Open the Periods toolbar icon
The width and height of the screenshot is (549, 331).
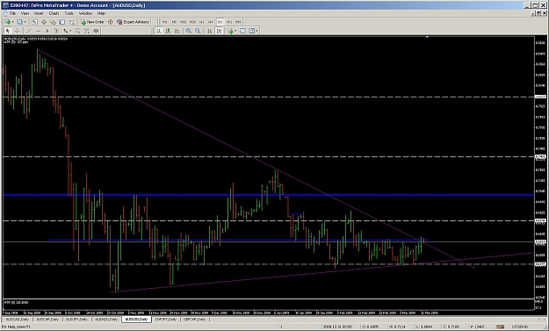[242, 31]
